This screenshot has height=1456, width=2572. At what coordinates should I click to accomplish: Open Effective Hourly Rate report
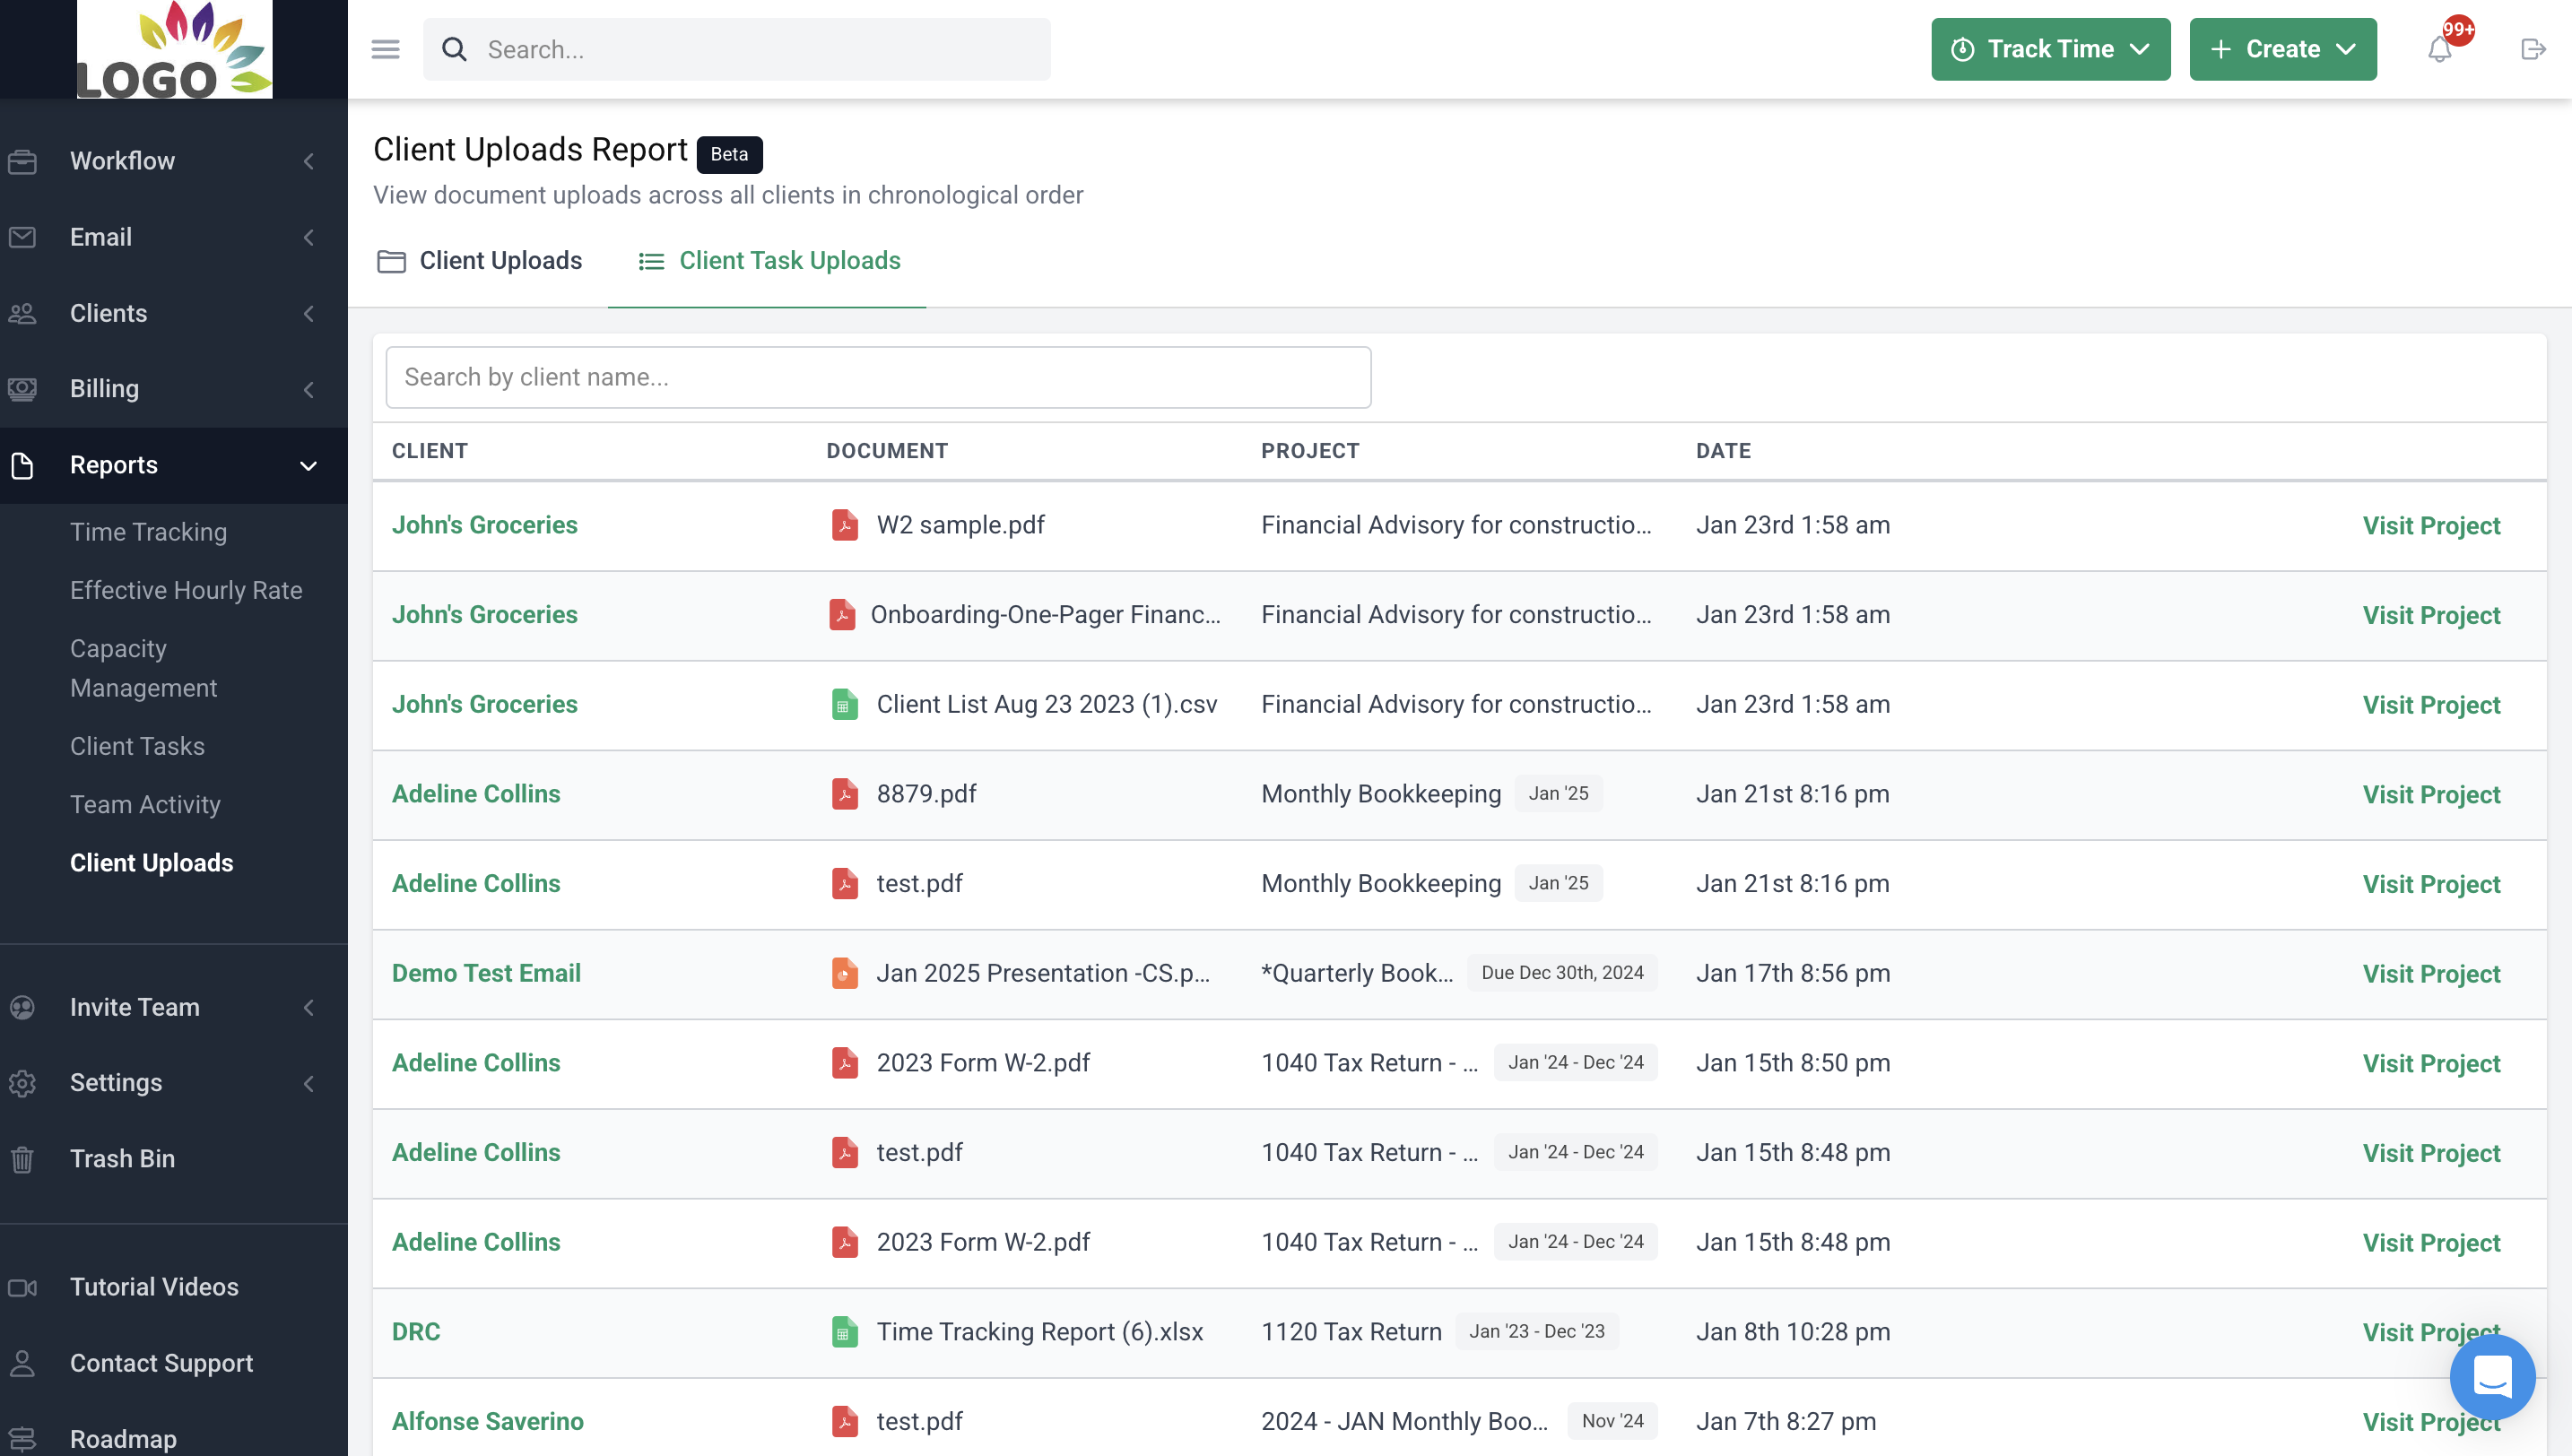click(186, 590)
